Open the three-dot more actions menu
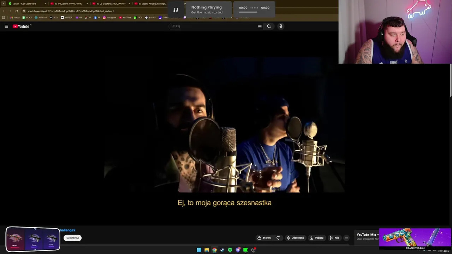The width and height of the screenshot is (452, 254). pyautogui.click(x=346, y=238)
